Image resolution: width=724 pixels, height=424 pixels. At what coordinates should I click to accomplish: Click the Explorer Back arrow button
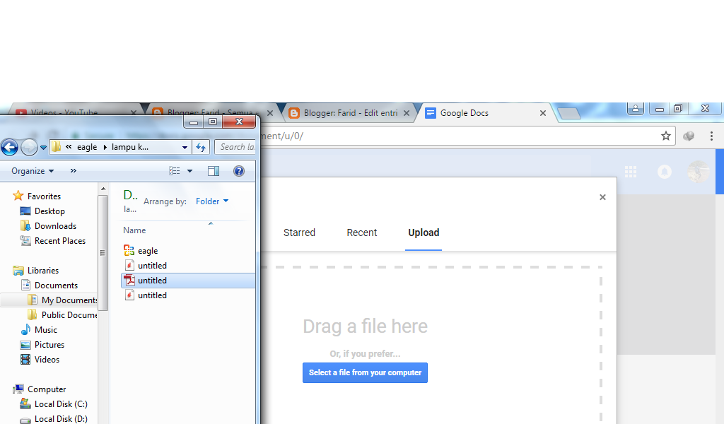(x=9, y=147)
